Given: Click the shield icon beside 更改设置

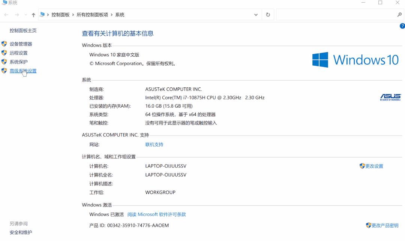Looking at the screenshot, I should [x=362, y=166].
